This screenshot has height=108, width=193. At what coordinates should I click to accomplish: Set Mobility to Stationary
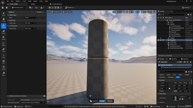click(180, 91)
